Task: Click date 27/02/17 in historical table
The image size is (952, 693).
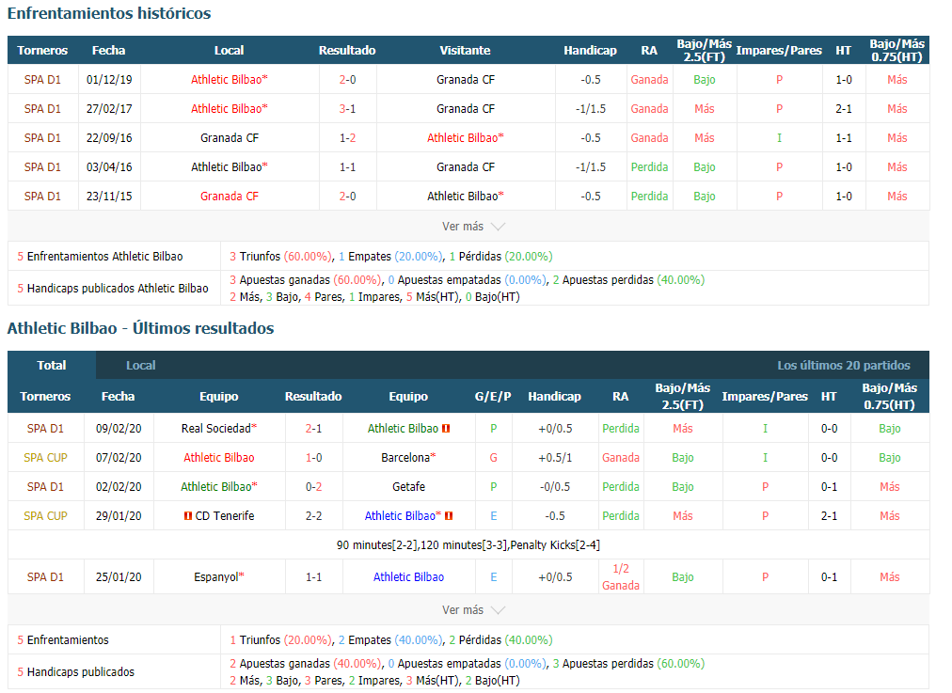Action: 109,109
